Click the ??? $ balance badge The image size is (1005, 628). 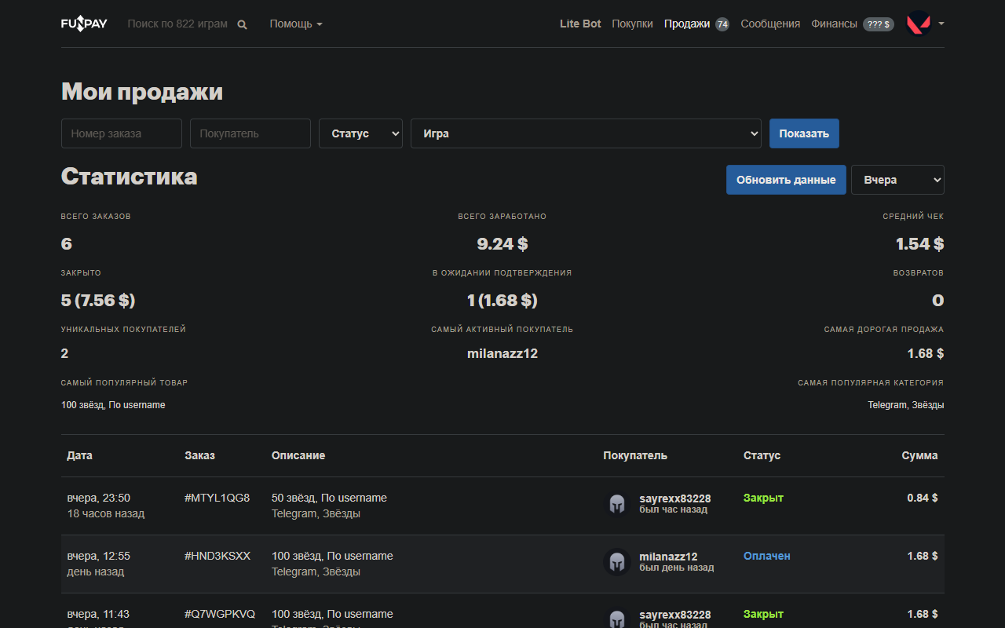tap(879, 24)
